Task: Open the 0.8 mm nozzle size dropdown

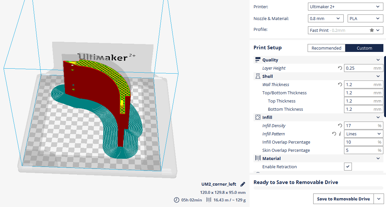Action: [x=326, y=19]
